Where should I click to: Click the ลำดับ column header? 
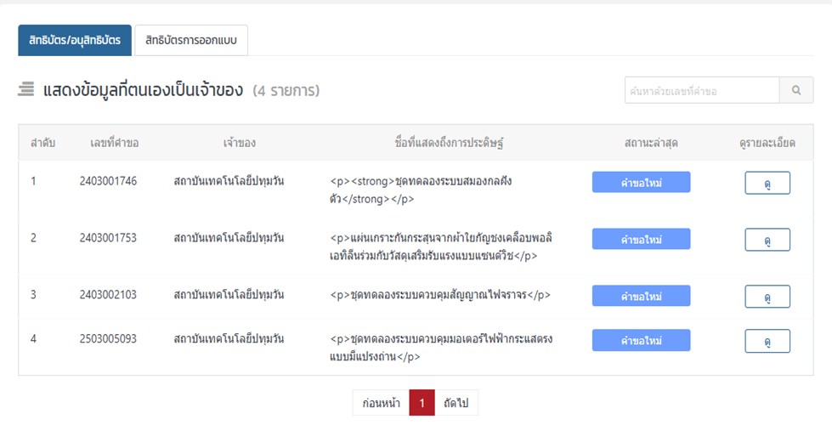(x=43, y=143)
